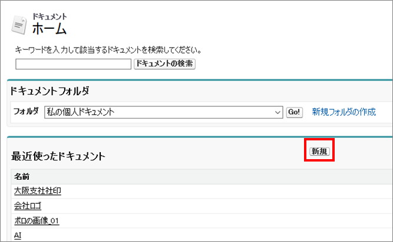
Task: Open the 会社ロゴ document
Action: tap(28, 206)
